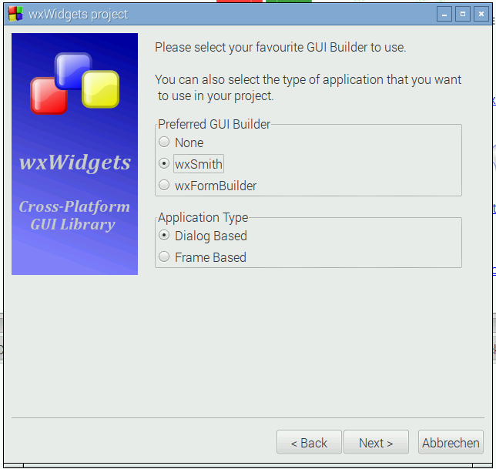Click the 'Preferred GUI Builder' group label
The height and width of the screenshot is (469, 496).
[214, 124]
